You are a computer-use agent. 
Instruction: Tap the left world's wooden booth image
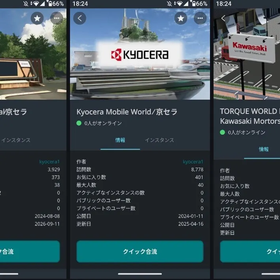coord(33,54)
